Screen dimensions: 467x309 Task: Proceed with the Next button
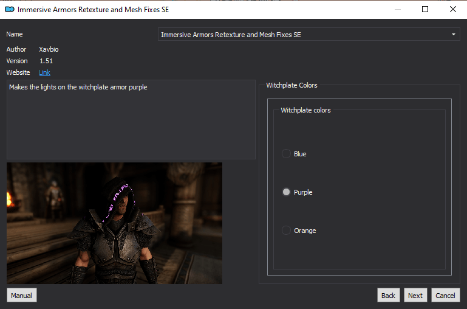tap(415, 295)
